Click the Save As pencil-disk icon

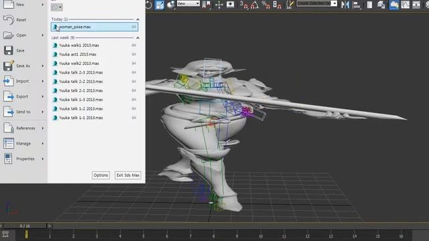point(9,66)
